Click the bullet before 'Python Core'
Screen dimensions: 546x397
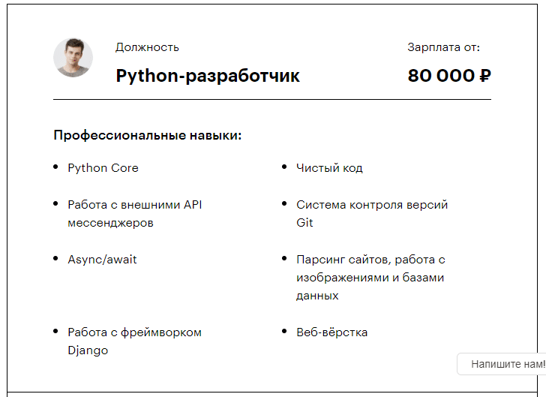coord(55,167)
